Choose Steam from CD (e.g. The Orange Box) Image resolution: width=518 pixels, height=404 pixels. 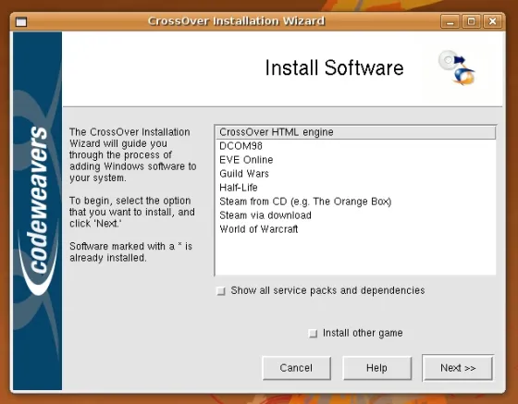[356, 202]
